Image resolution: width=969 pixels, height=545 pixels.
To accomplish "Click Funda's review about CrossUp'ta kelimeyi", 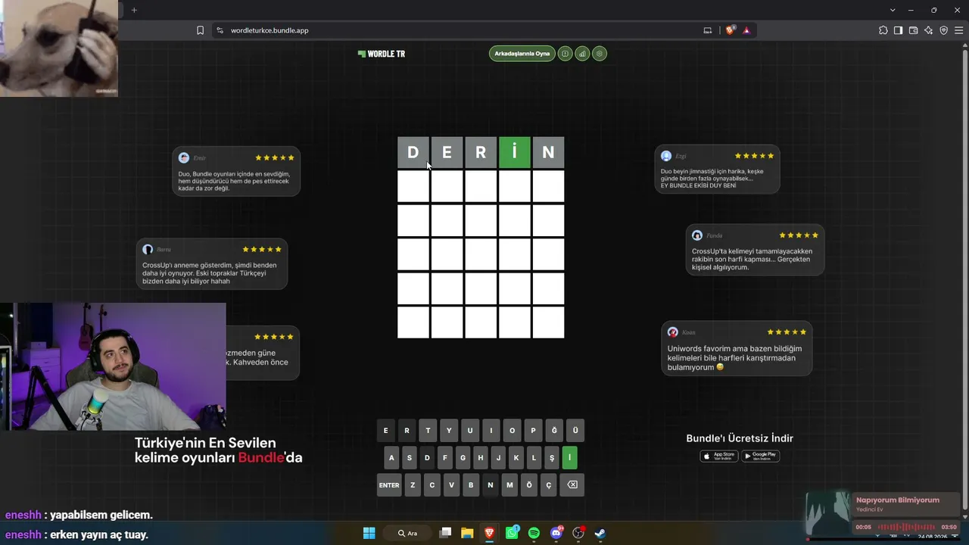I will coord(755,250).
